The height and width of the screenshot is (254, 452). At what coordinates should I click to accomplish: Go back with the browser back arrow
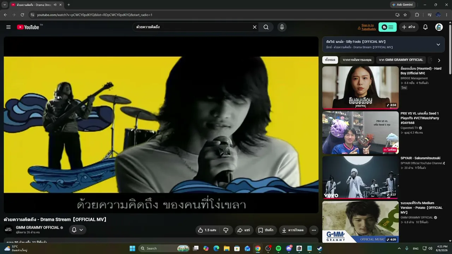click(5, 15)
